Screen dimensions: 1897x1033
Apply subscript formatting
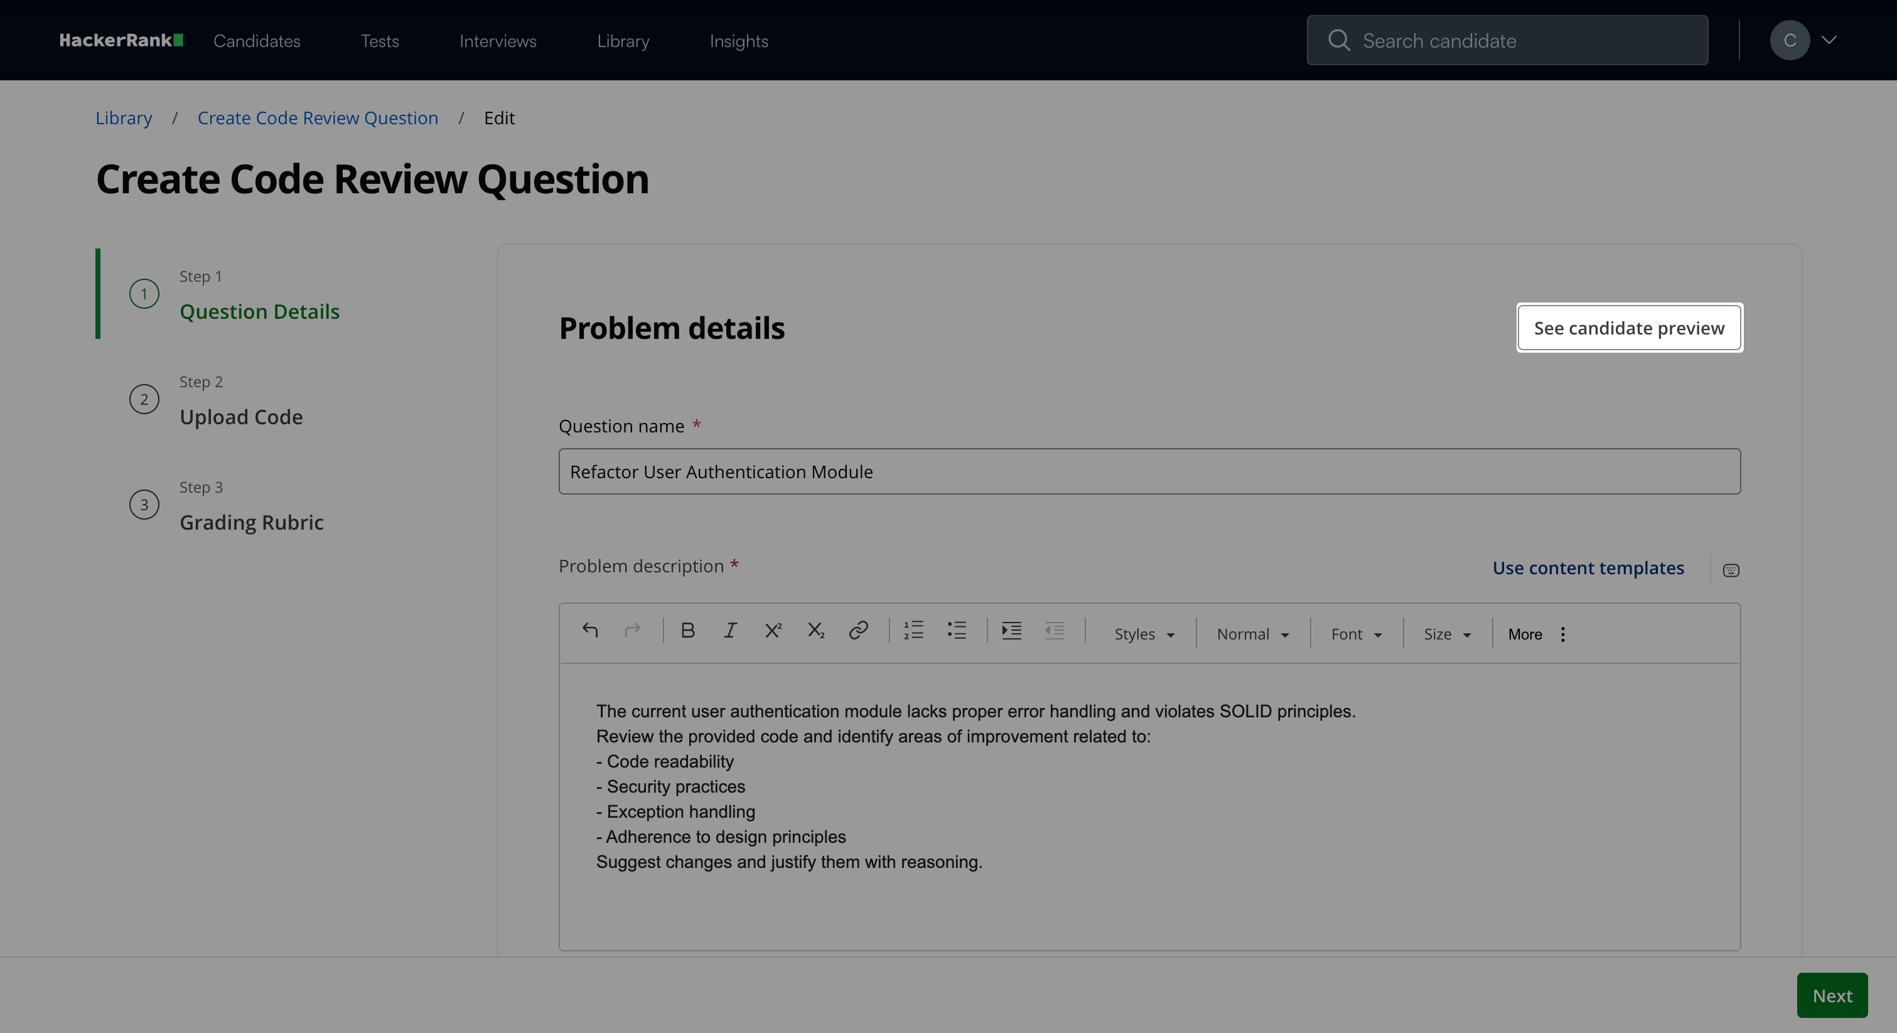[815, 630]
